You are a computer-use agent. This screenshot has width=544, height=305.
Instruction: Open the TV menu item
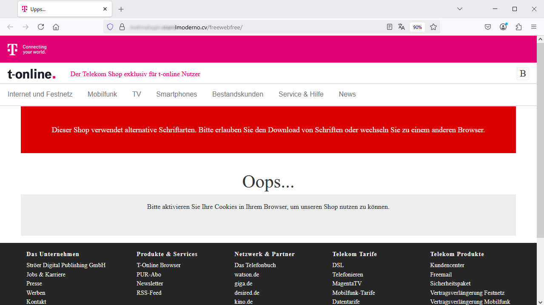(x=137, y=94)
